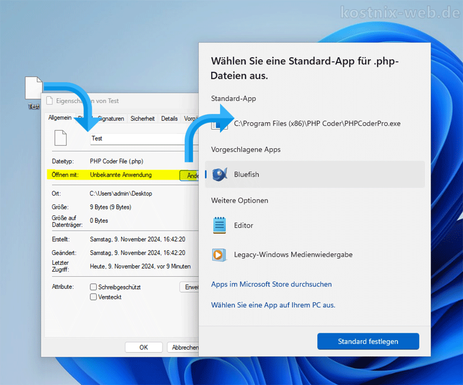Screen dimensions: 463x385
Task: Select Legacy-Windows Medienwiedergabe option
Action: (x=315, y=255)
